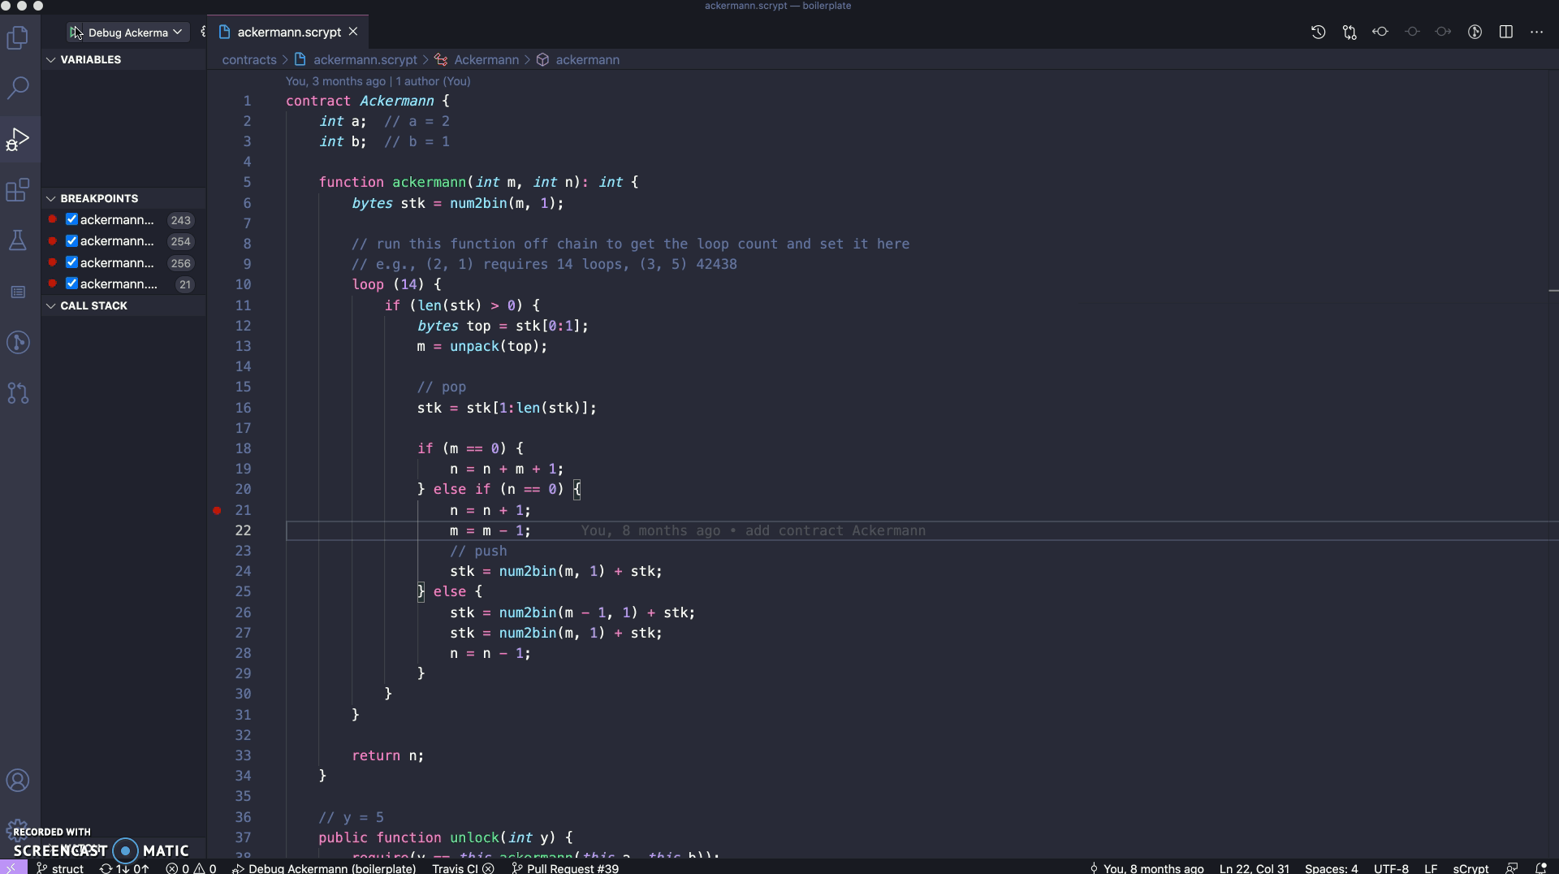
Task: Toggle GitLens file blame circle icon
Action: [x=1475, y=32]
